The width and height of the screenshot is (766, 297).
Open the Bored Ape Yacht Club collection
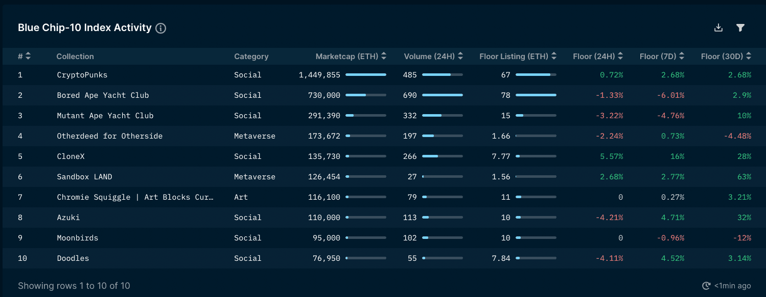pos(103,95)
